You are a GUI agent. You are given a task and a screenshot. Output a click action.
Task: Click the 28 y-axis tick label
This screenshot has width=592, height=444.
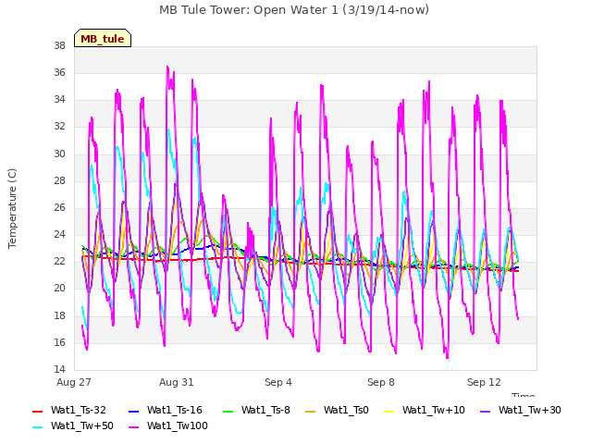click(x=59, y=180)
